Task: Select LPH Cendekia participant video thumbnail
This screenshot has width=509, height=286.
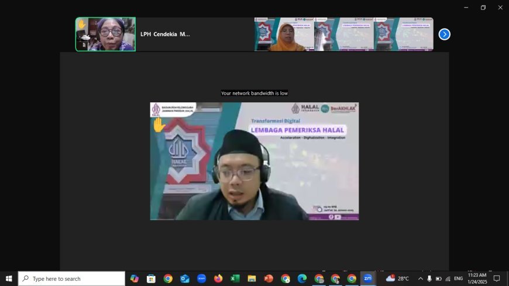Action: pyautogui.click(x=105, y=34)
